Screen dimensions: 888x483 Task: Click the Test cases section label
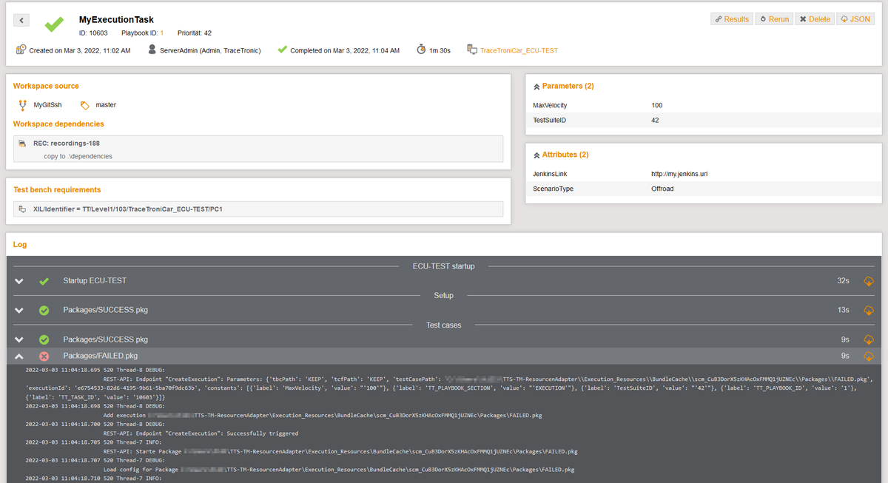(443, 325)
